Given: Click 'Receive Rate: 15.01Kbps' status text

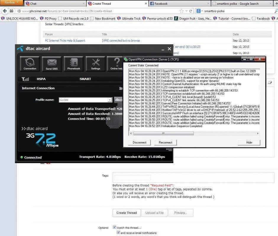Looking at the screenshot, I should point(145,157).
